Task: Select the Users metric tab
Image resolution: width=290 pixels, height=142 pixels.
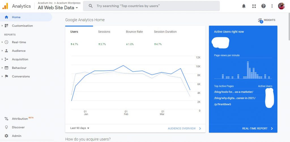Action: [74, 32]
